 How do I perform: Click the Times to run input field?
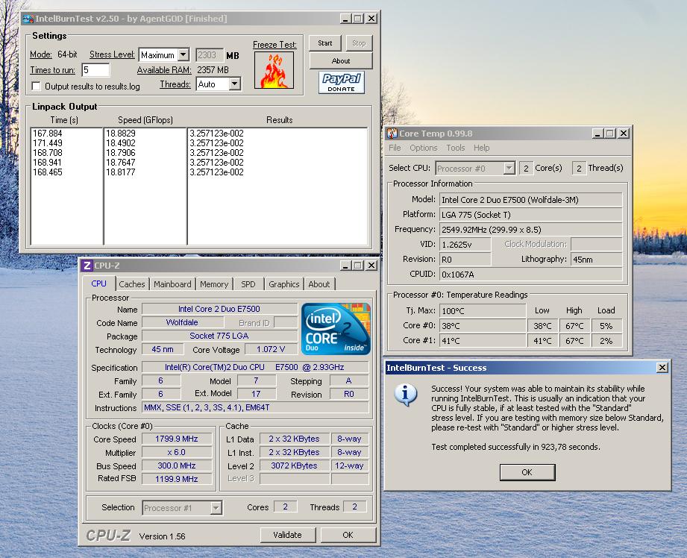tap(95, 69)
